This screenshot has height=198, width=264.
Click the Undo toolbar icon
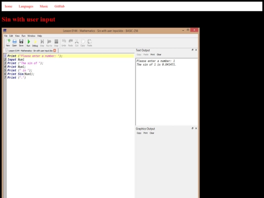(64, 43)
